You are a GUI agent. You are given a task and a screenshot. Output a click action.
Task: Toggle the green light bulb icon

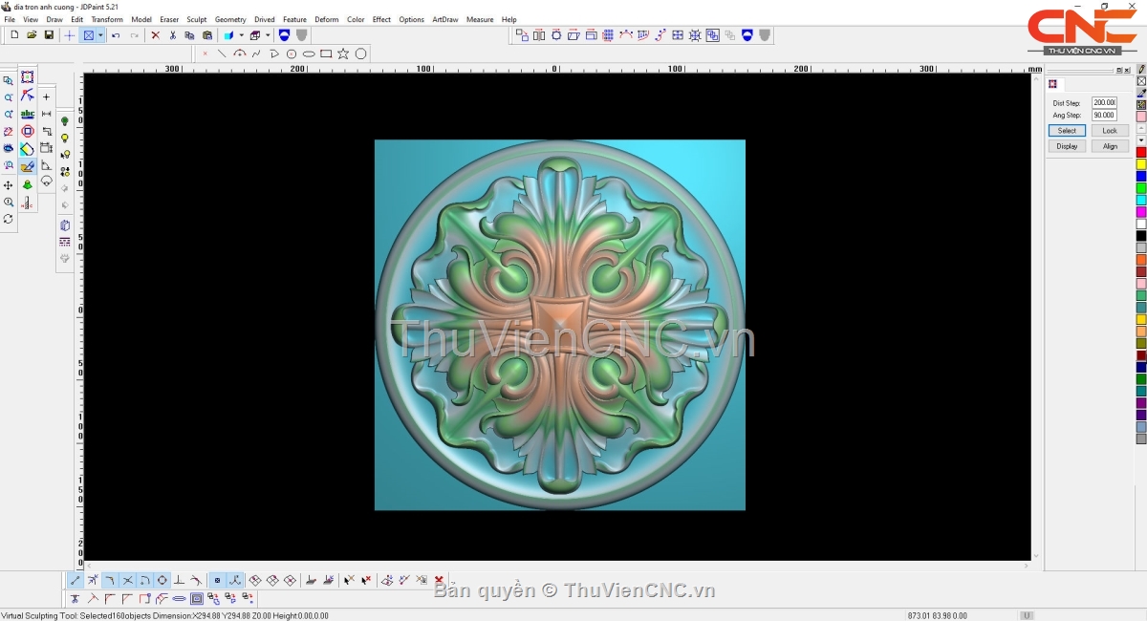[65, 121]
